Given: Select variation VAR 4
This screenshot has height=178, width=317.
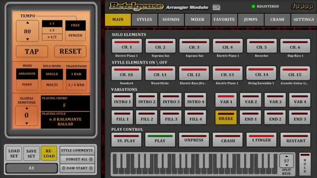Looking at the screenshot, I should 300,100.
